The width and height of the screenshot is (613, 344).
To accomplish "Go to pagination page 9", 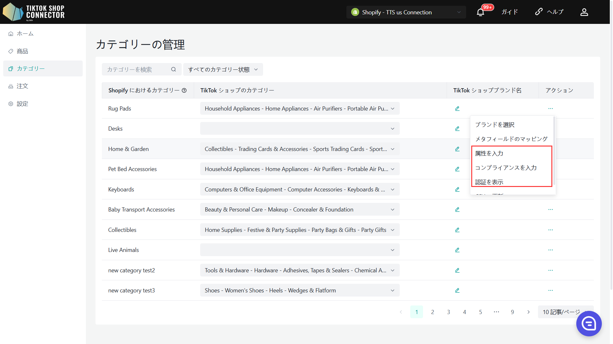I will pos(512,312).
